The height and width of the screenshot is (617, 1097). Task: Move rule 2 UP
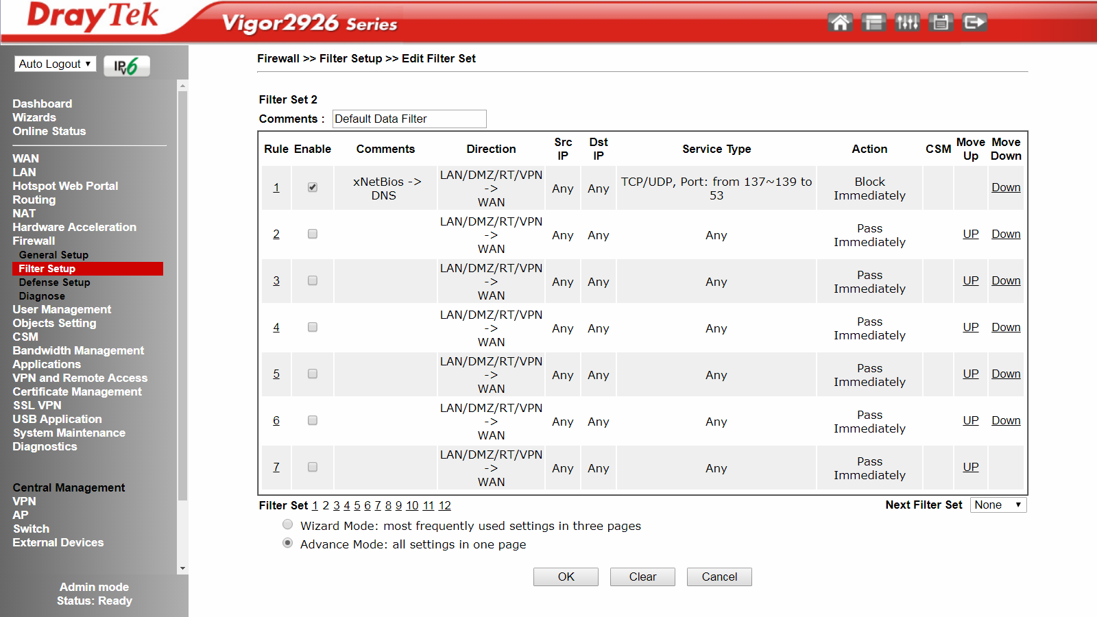[x=971, y=234]
